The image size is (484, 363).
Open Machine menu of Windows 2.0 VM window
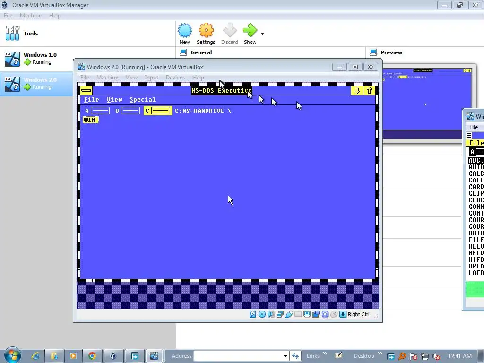coord(107,78)
